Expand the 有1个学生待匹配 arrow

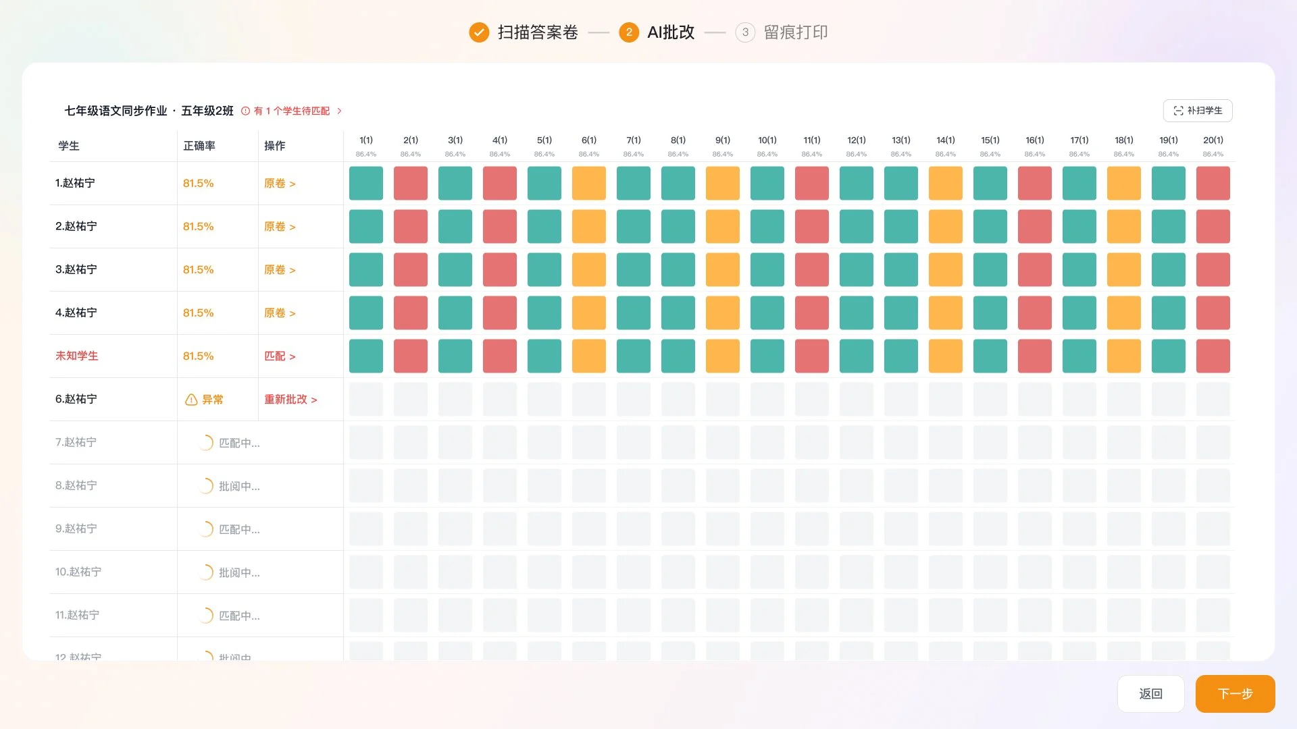(x=339, y=111)
